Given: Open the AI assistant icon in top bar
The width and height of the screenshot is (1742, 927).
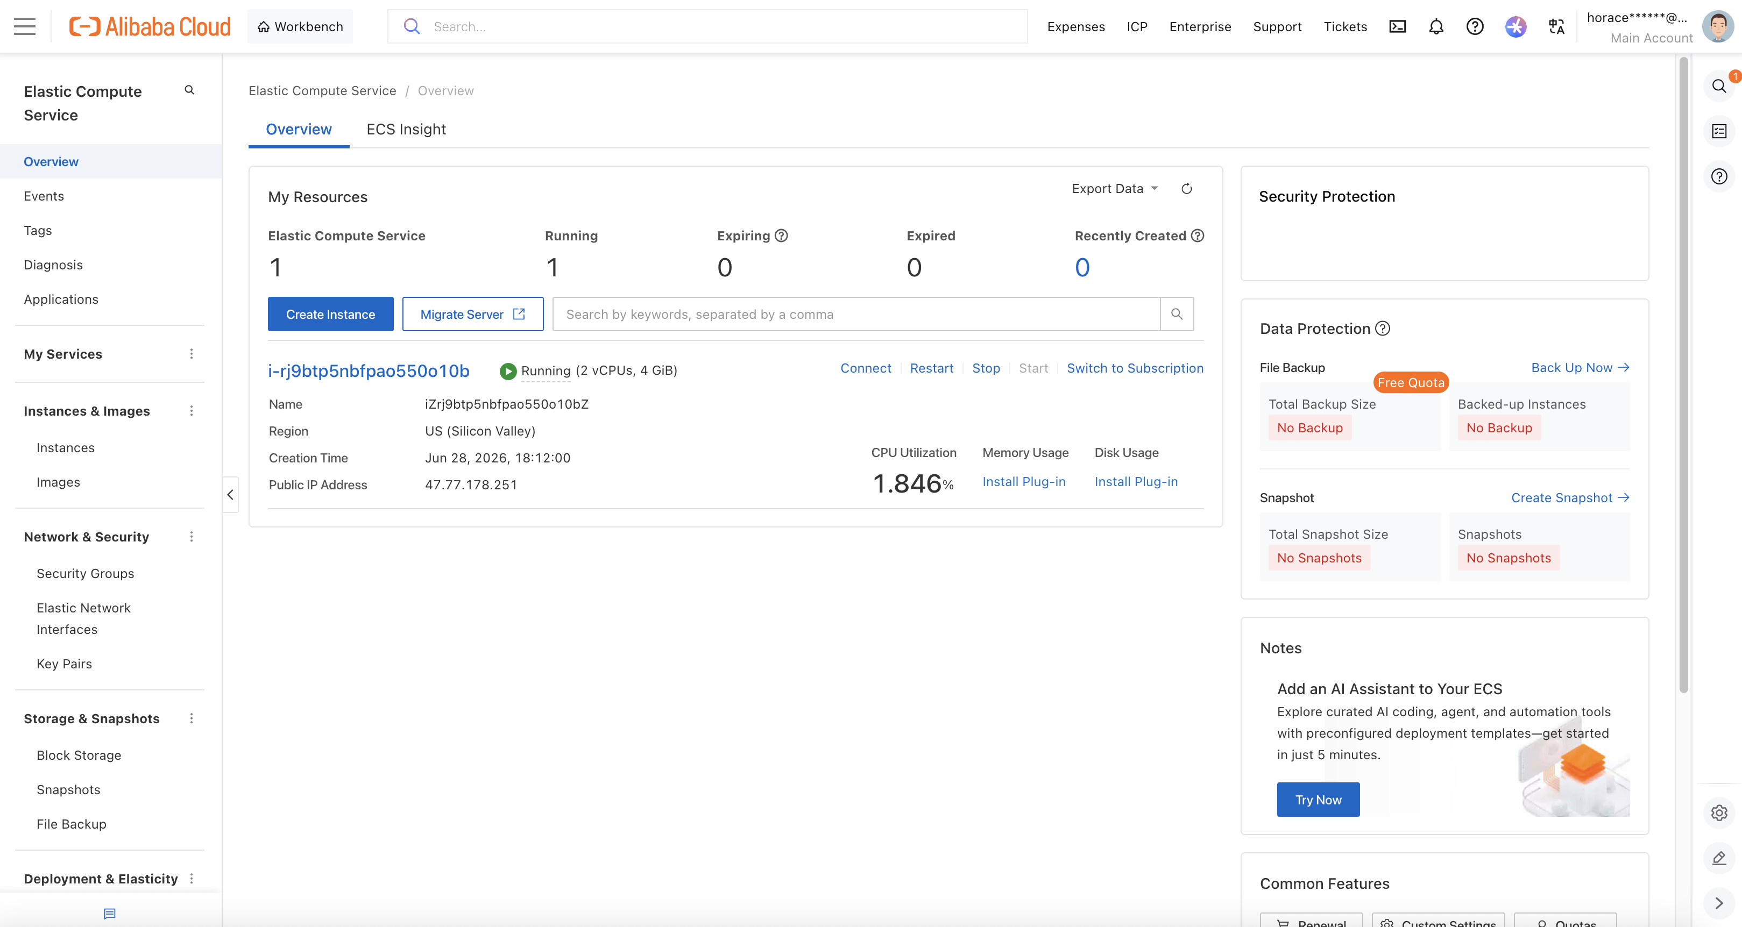Looking at the screenshot, I should point(1516,26).
